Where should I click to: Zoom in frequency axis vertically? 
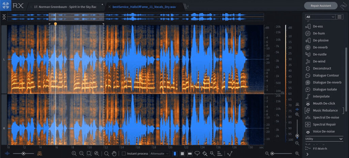[297, 114]
